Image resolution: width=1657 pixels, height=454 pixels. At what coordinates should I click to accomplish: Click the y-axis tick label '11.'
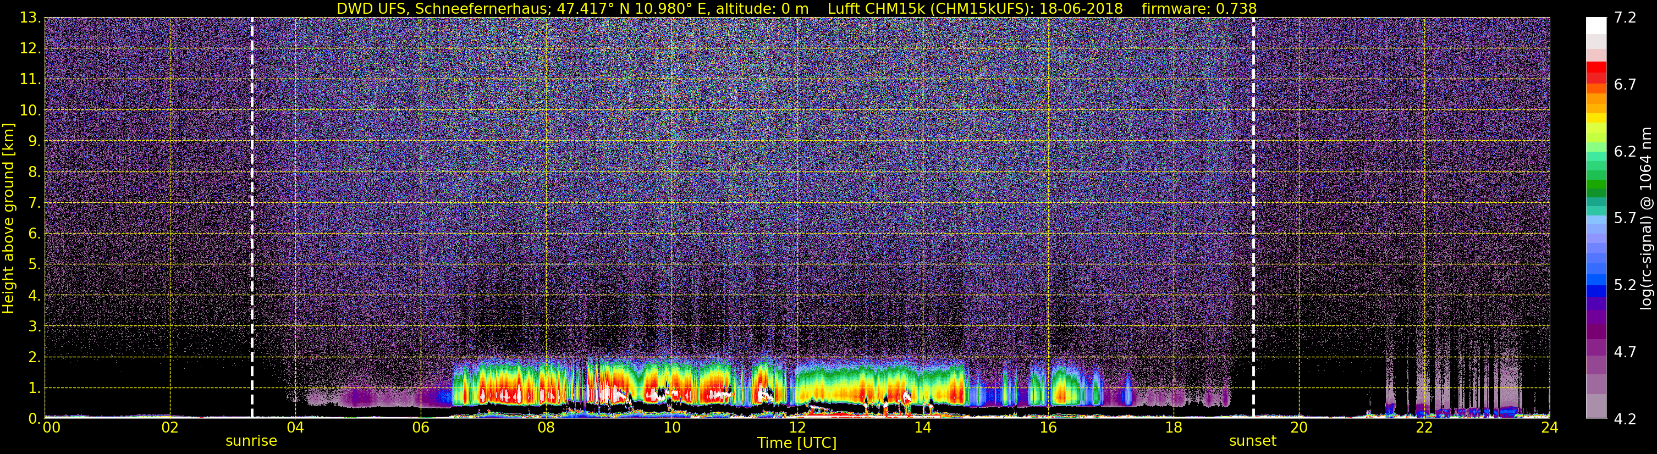tap(30, 80)
